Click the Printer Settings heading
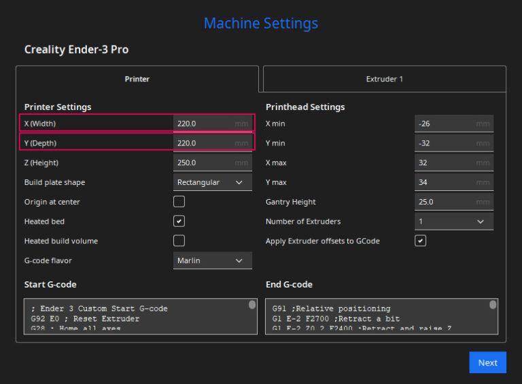The image size is (522, 384). tap(58, 107)
